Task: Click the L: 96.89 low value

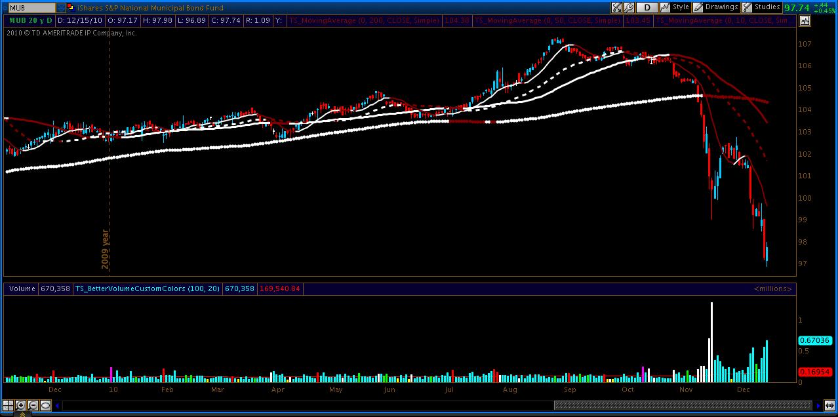Action: coord(192,20)
